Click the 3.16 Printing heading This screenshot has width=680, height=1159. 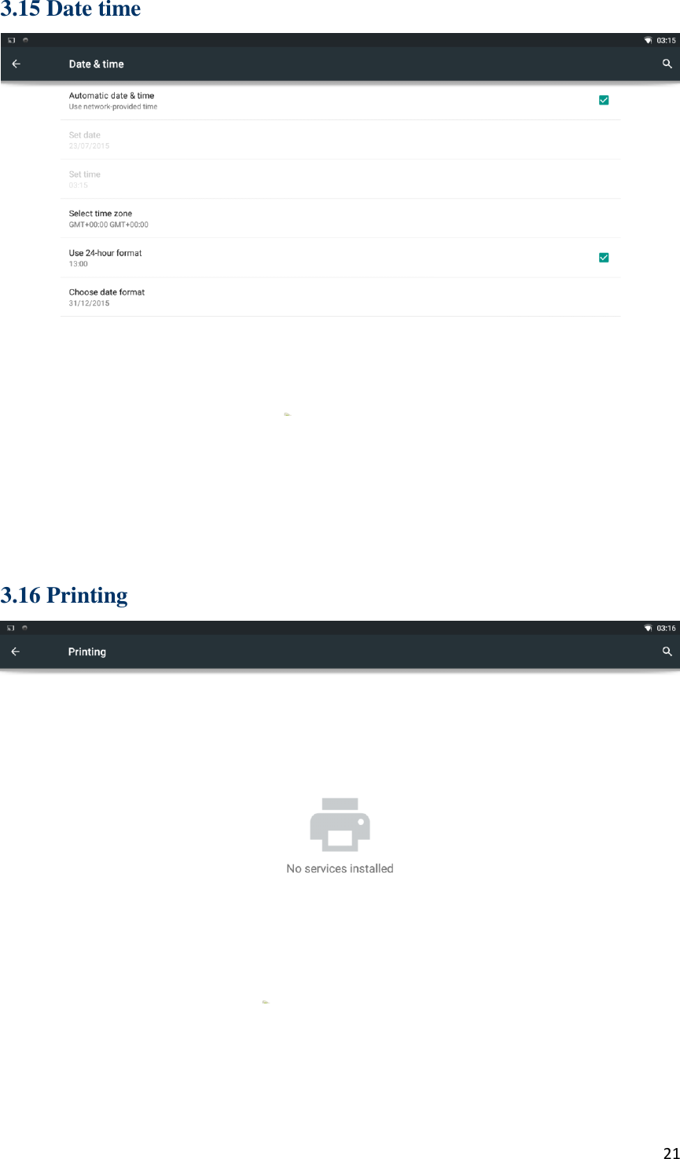(x=64, y=596)
